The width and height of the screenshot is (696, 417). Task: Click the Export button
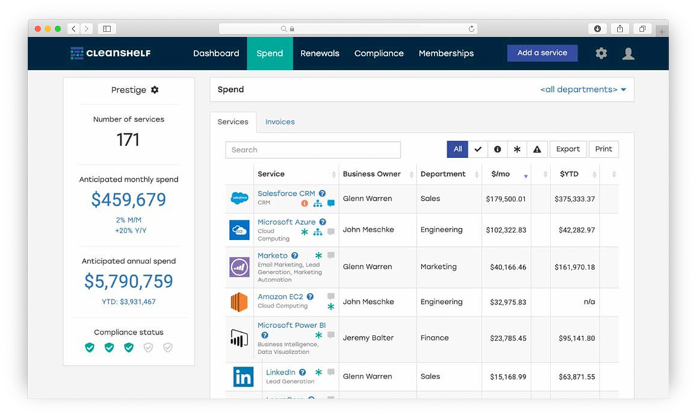pyautogui.click(x=568, y=150)
